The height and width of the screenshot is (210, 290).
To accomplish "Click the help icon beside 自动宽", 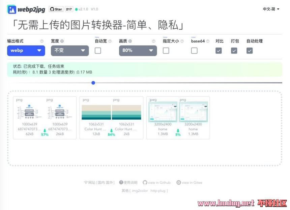I will point(110,41).
